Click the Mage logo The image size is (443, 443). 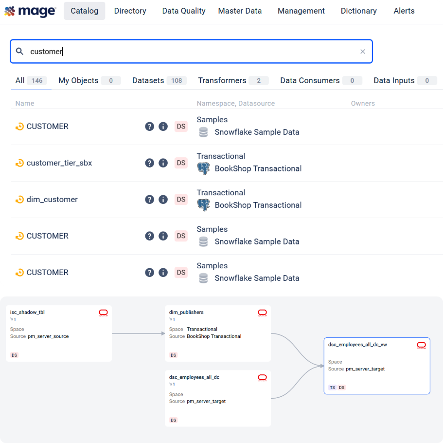(x=30, y=11)
